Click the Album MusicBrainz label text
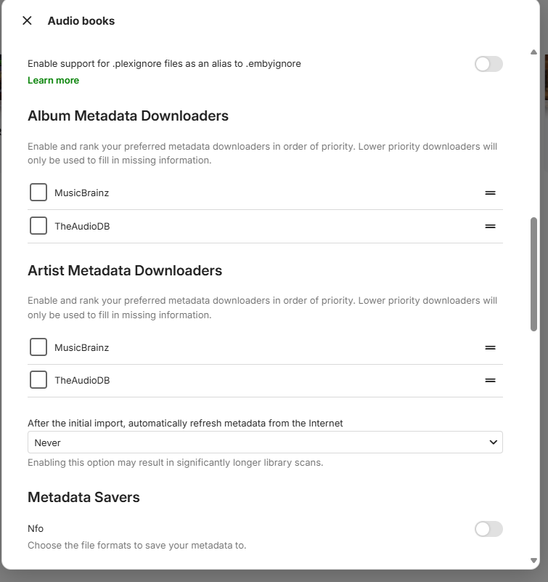The width and height of the screenshot is (548, 582). tap(81, 193)
